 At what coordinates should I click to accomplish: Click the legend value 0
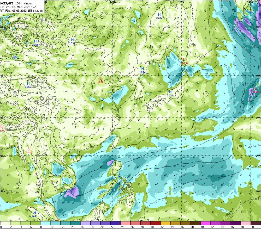click(1, 227)
